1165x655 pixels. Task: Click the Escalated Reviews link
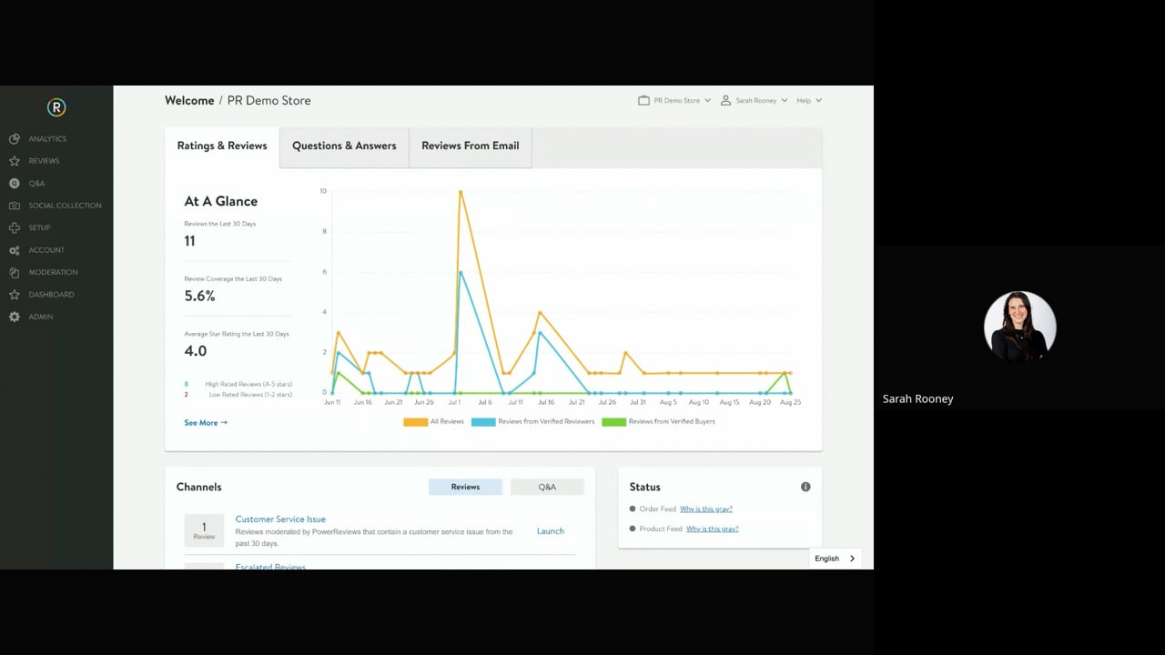pos(270,567)
